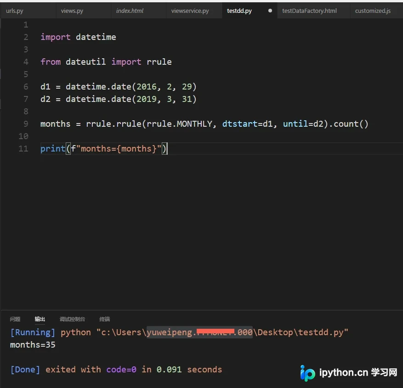
Task: Click '[Running]' in output panel
Action: [33, 332]
